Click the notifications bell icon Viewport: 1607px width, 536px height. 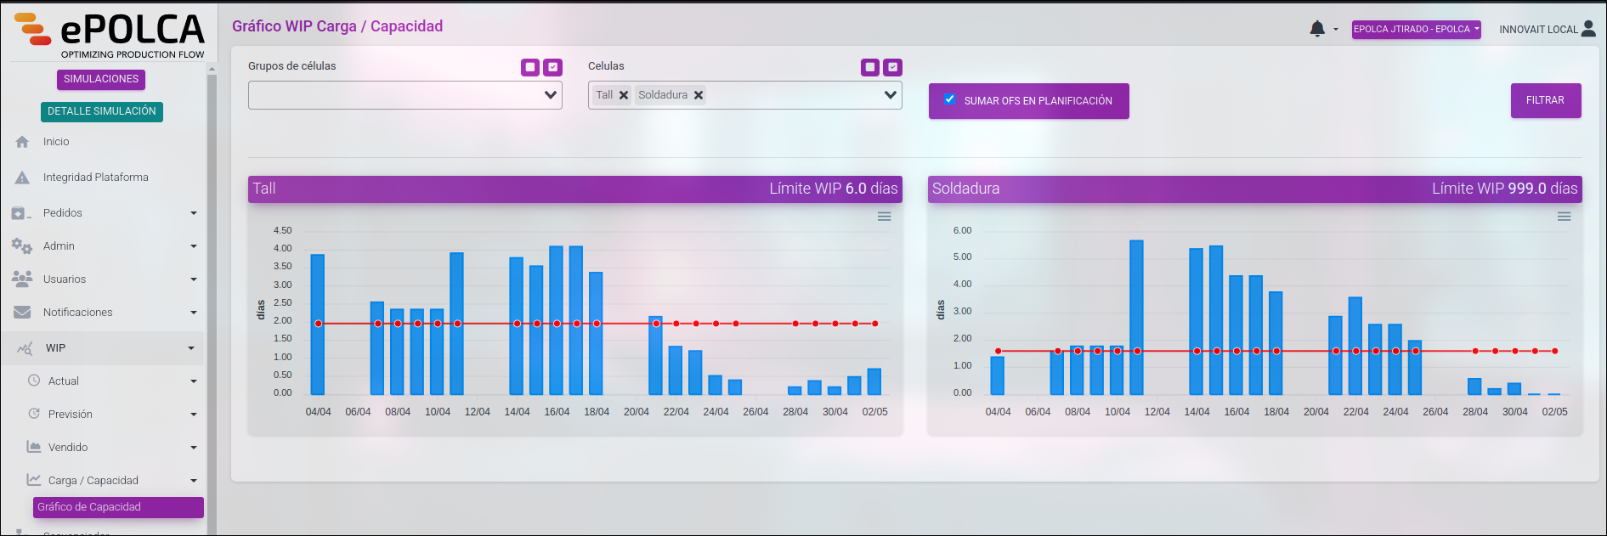1317,29
